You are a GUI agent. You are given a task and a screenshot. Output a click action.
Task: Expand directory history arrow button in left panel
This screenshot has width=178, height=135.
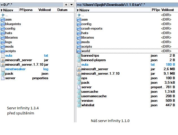coord(71,5)
